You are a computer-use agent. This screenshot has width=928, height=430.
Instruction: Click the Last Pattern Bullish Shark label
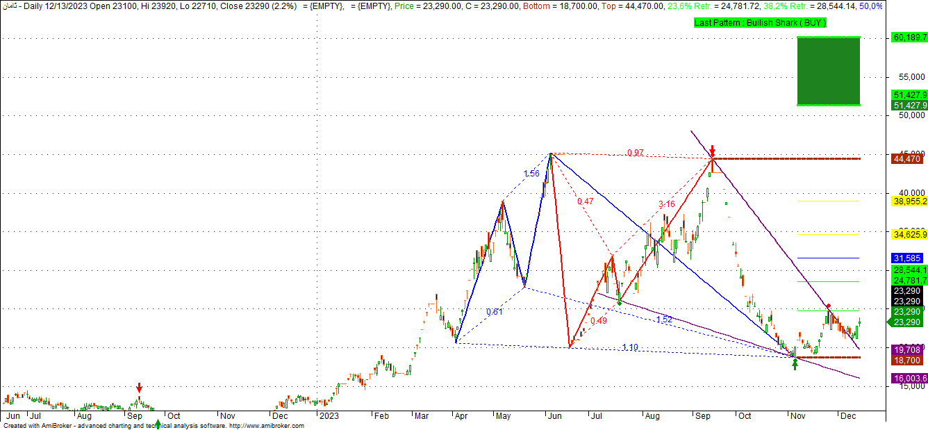(760, 23)
